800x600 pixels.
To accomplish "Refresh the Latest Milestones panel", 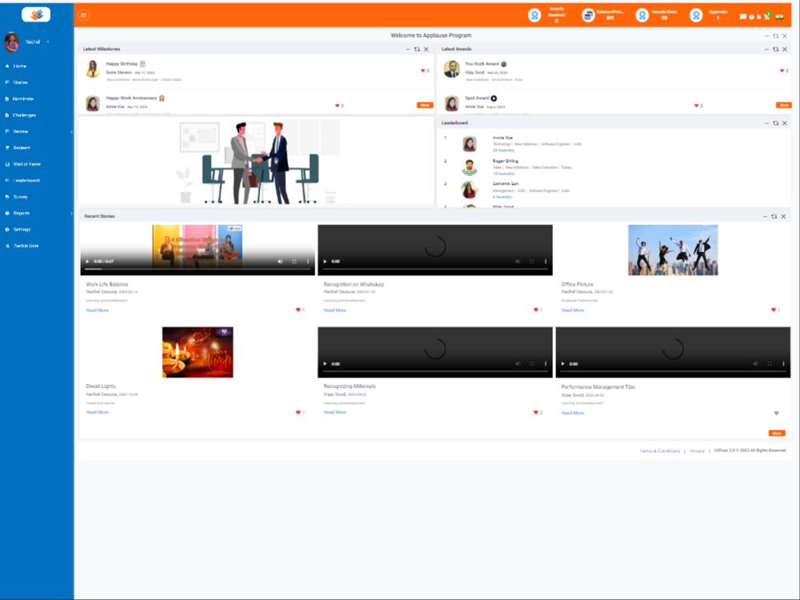I will point(417,50).
